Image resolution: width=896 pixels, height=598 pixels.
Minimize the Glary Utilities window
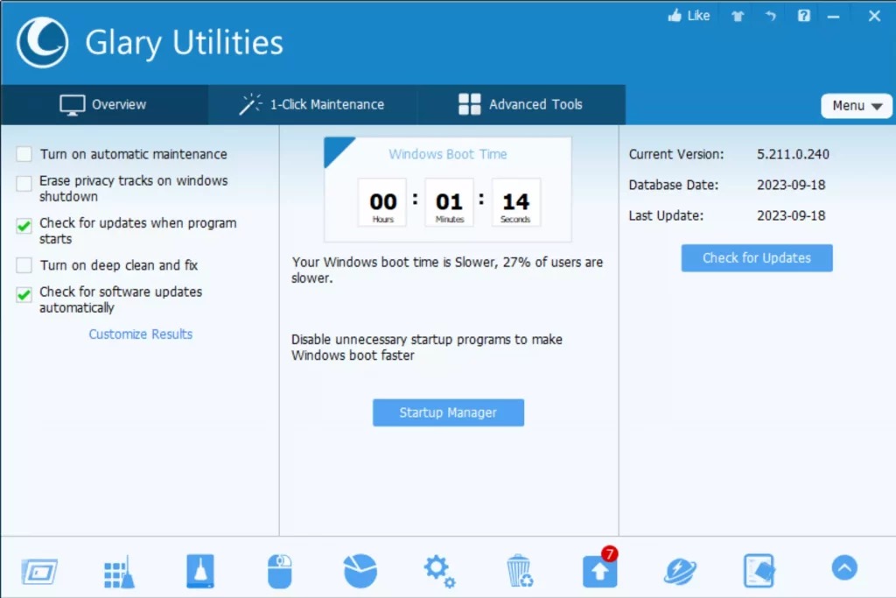[834, 17]
